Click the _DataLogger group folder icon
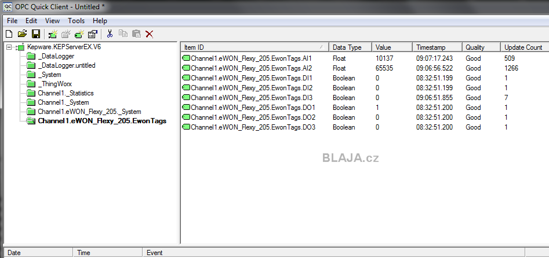Screen dimensions: 549x258 [x=31, y=56]
